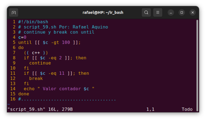The height and width of the screenshot is (120, 206).
Task: Click the number 100 in the until condition
Action: tap(66, 42)
